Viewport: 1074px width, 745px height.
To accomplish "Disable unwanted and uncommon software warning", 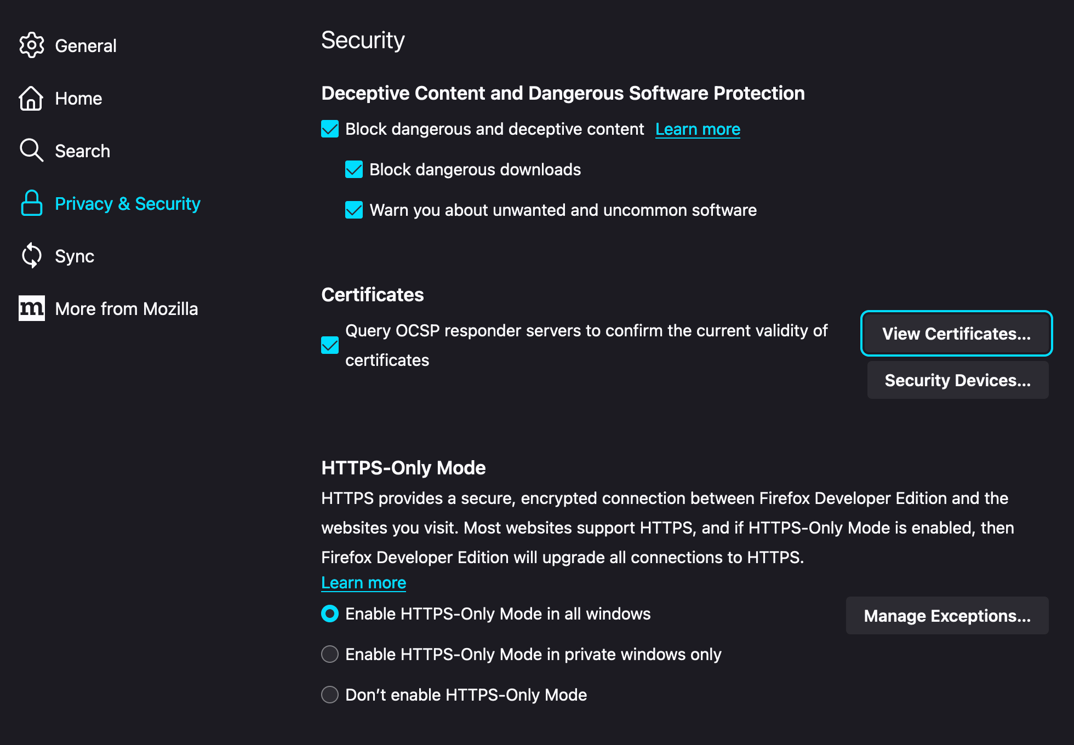I will (x=354, y=210).
